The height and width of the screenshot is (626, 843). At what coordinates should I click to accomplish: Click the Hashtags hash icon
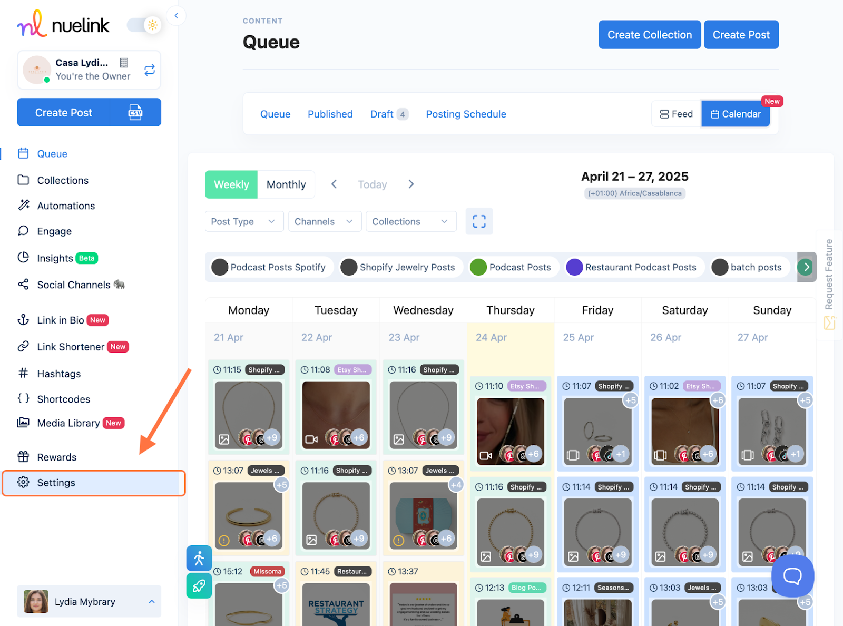click(23, 373)
